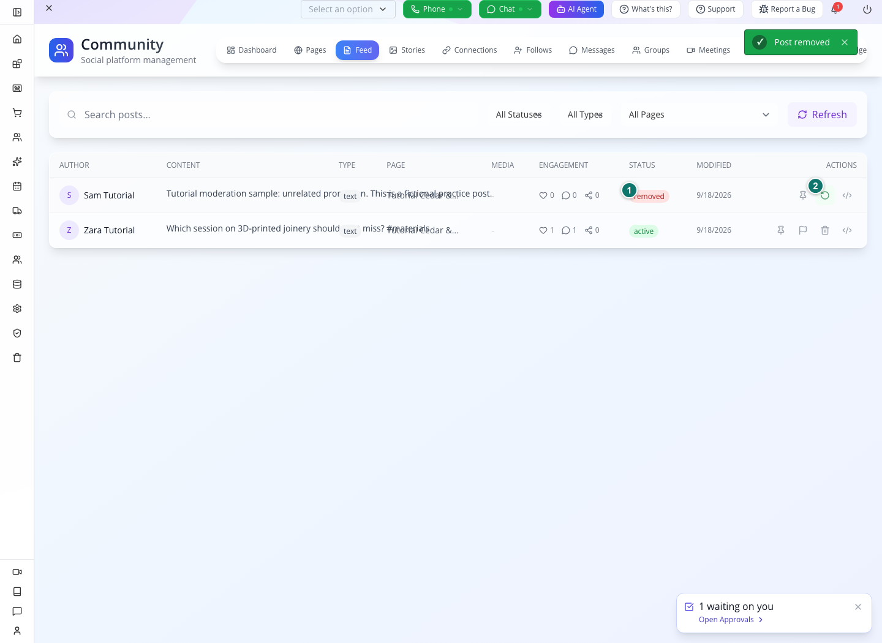
Task: Click the What's this? help button
Action: (646, 9)
